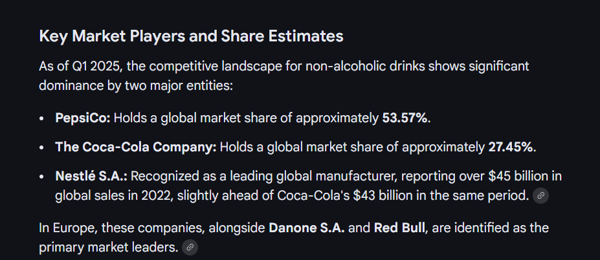This screenshot has height=260, width=600.
Task: Select the bold '53.57%' market share figure
Action: tap(406, 118)
